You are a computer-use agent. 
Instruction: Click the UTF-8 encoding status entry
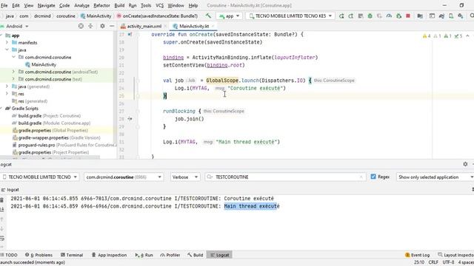click(x=448, y=262)
